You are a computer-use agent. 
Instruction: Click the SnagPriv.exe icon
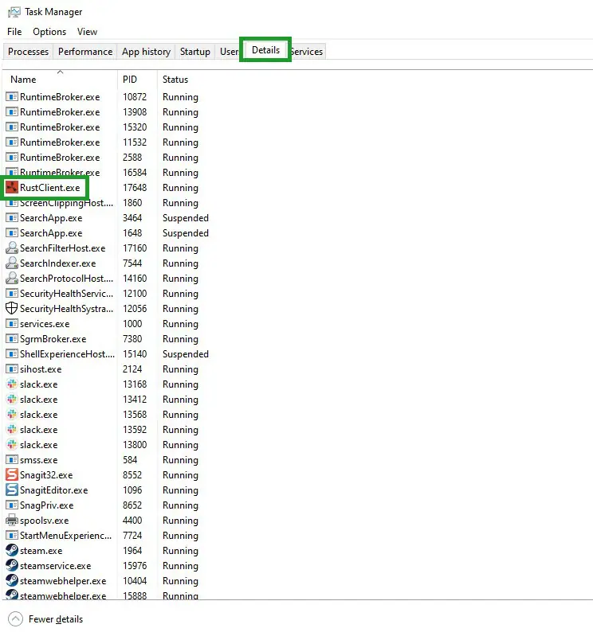coord(12,505)
